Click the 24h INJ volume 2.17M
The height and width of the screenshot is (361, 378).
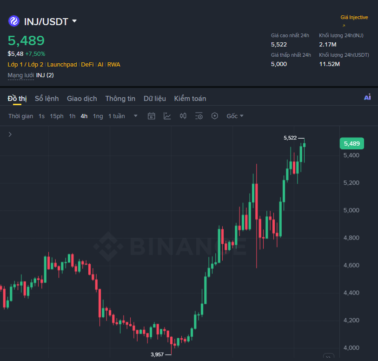point(328,45)
